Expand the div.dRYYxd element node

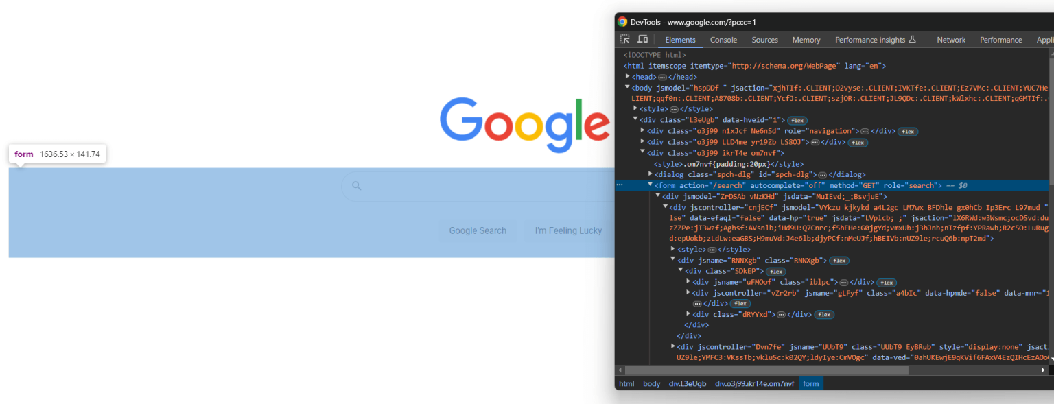(688, 314)
